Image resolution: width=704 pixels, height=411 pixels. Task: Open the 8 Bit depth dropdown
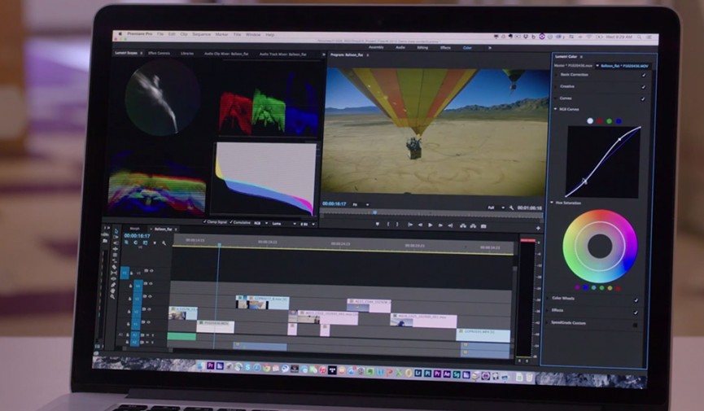(308, 224)
